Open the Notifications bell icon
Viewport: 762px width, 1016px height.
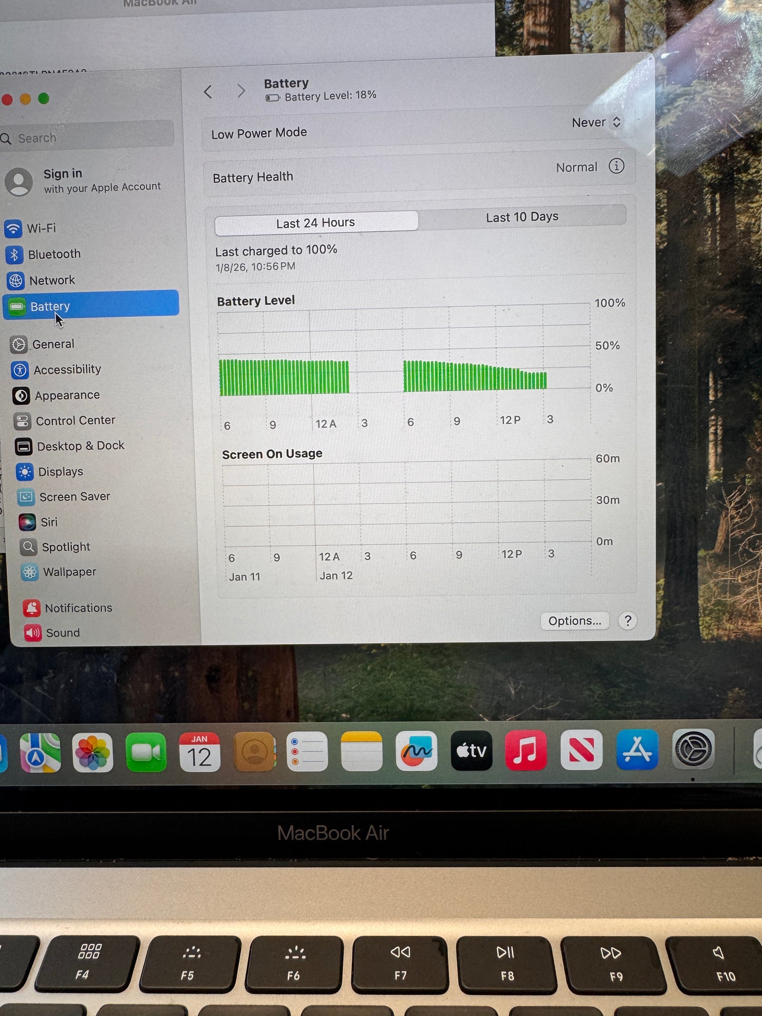point(32,608)
